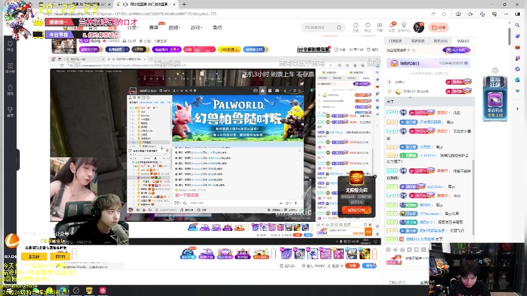Switch to the third tab in chat panel
This screenshot has height=296, width=527.
click(440, 41)
